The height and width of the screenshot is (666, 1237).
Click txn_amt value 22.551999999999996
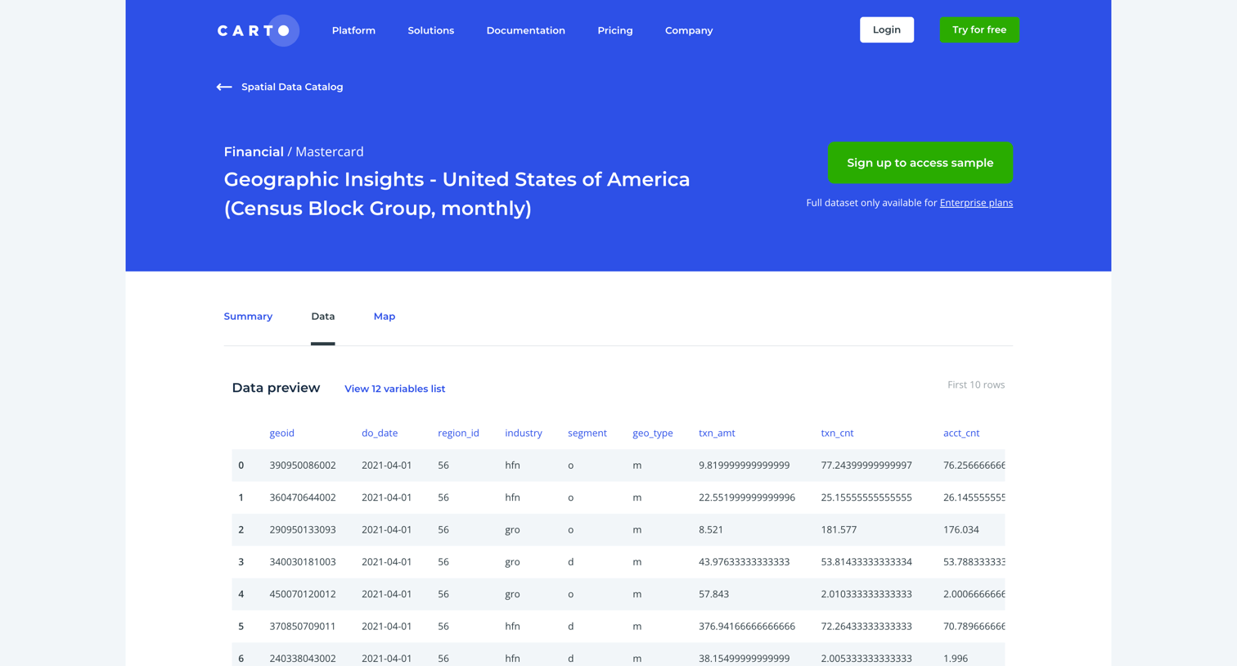pyautogui.click(x=747, y=497)
